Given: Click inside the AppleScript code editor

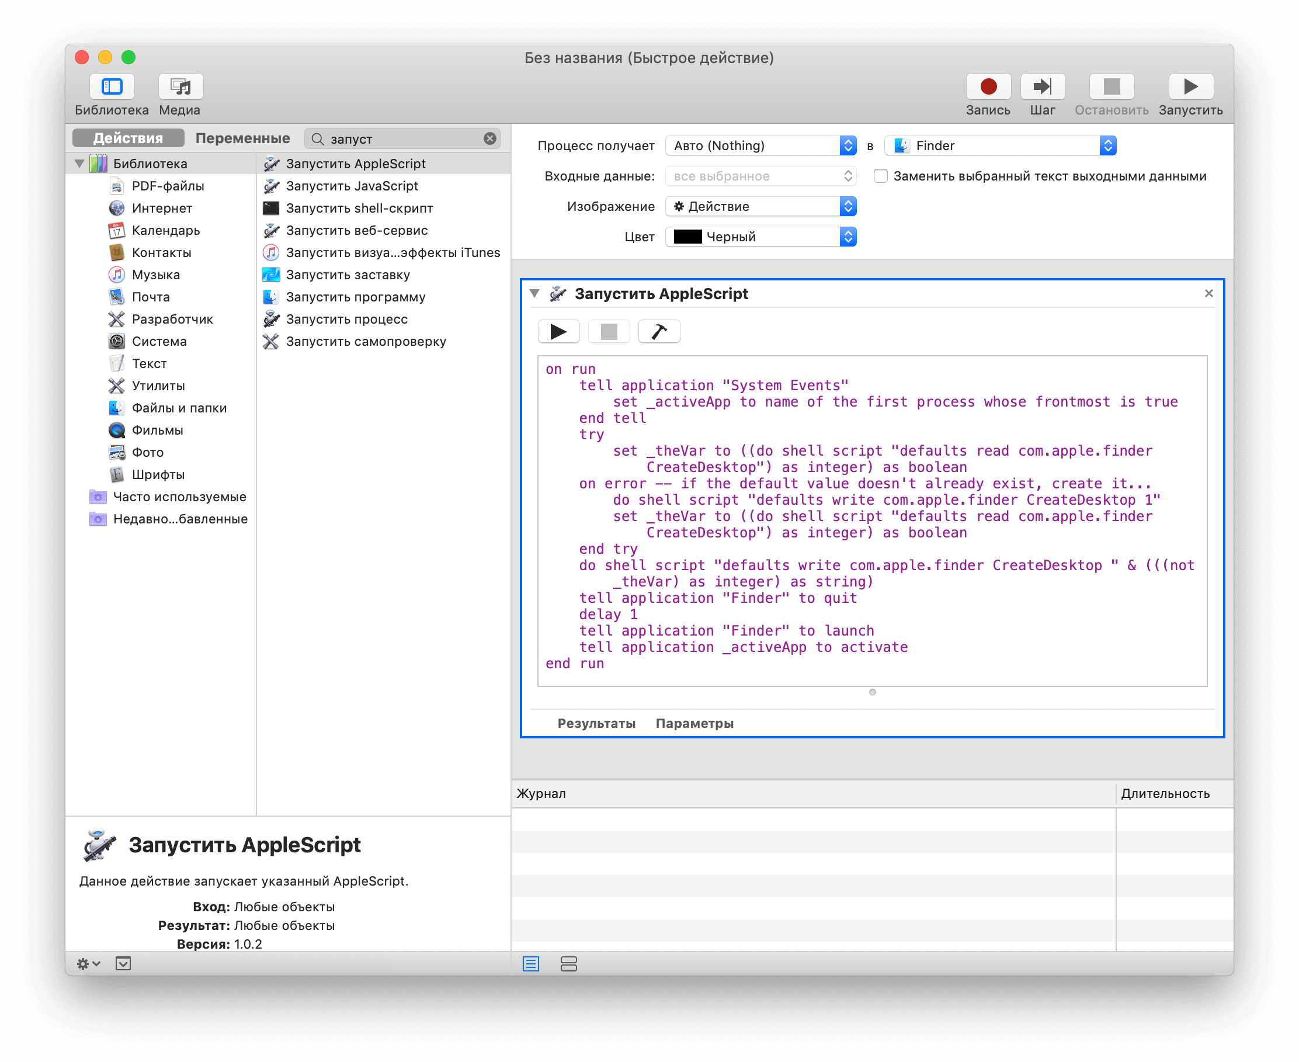Looking at the screenshot, I should click(872, 520).
